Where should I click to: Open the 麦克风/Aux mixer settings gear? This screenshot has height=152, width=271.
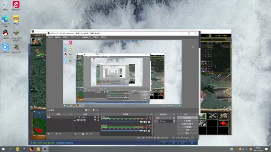[149, 122]
